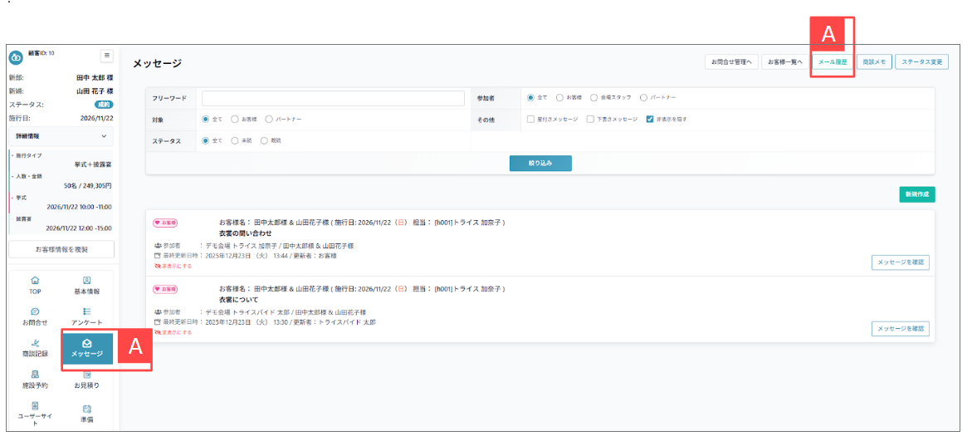
Task: Click the 新規作成 button
Action: click(x=916, y=194)
